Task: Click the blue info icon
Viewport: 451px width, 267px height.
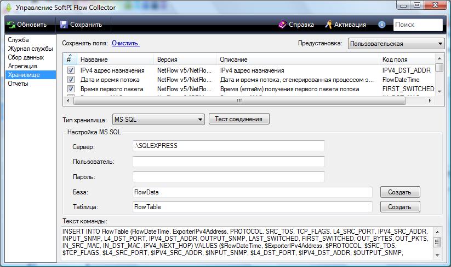Action: (382, 25)
